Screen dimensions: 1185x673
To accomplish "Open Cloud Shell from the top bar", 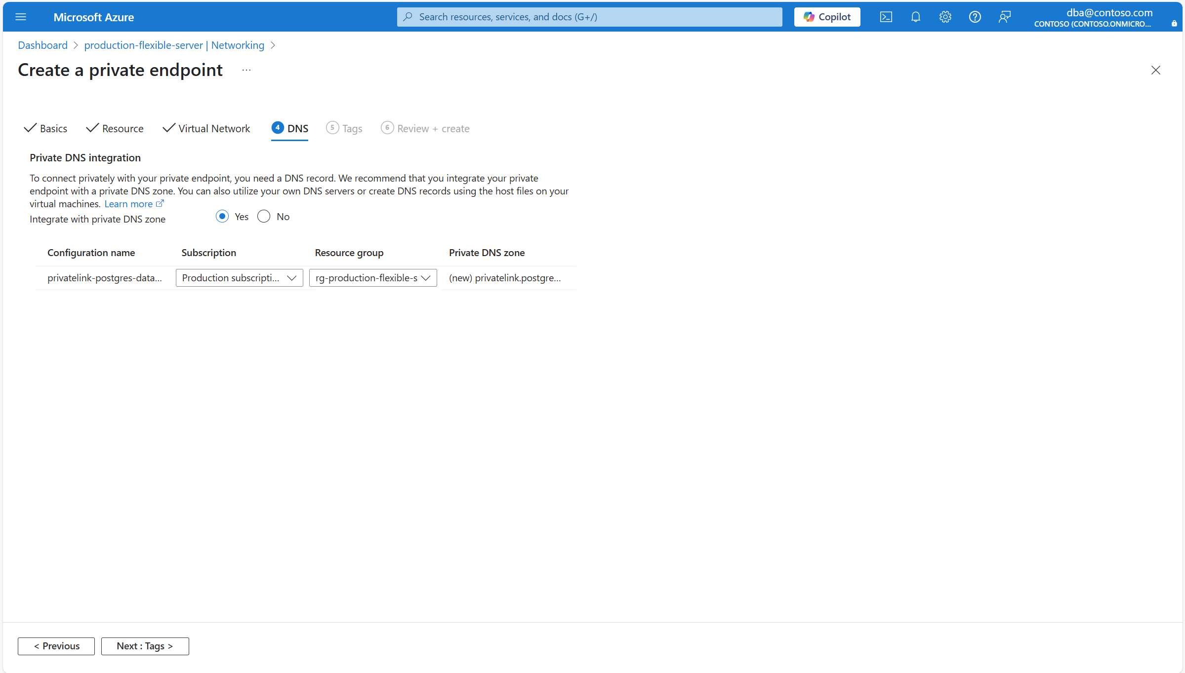I will tap(886, 17).
